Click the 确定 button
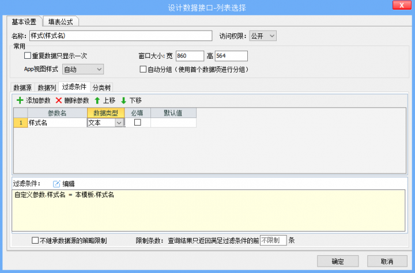The image size is (415, 273). [338, 261]
